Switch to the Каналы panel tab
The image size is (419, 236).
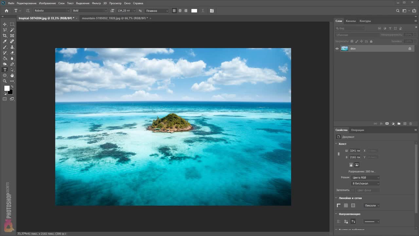(351, 21)
